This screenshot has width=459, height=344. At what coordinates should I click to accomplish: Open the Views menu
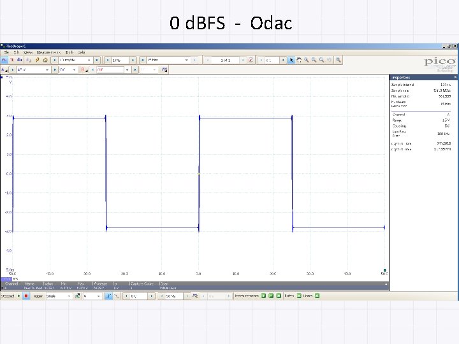click(28, 52)
